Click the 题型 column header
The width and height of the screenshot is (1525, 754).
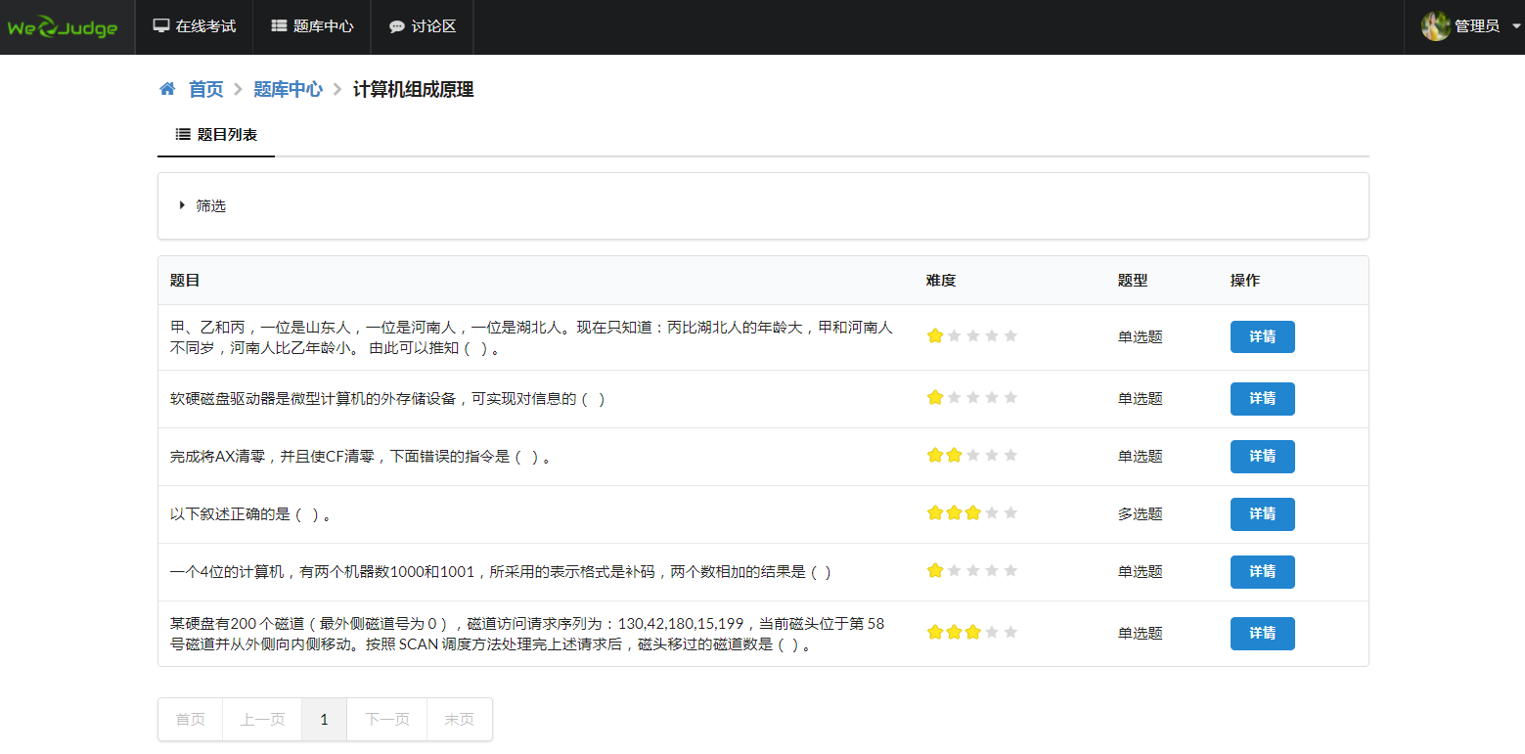tap(1133, 281)
